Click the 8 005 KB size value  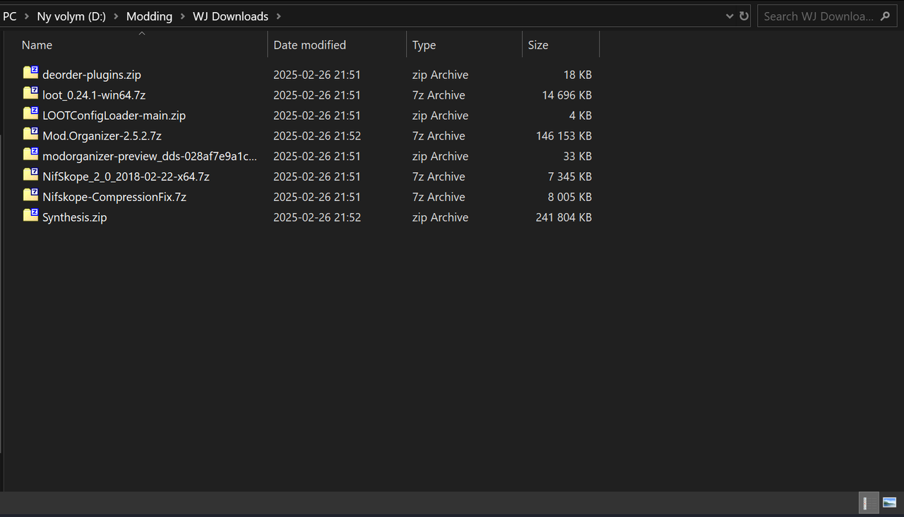[x=570, y=197]
